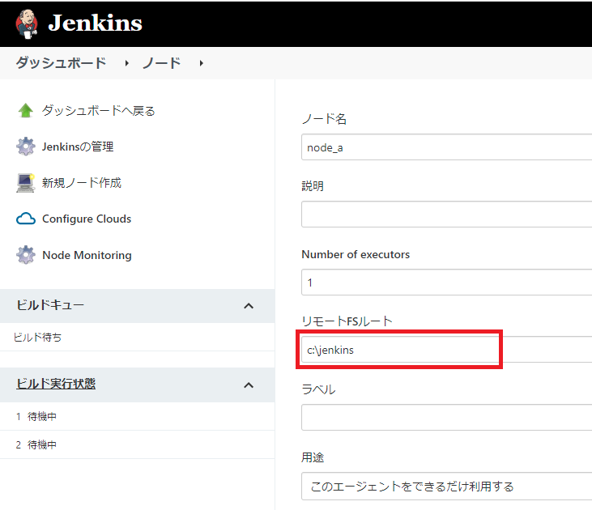Click the Number of executors field
This screenshot has height=510, width=592.
click(x=447, y=283)
